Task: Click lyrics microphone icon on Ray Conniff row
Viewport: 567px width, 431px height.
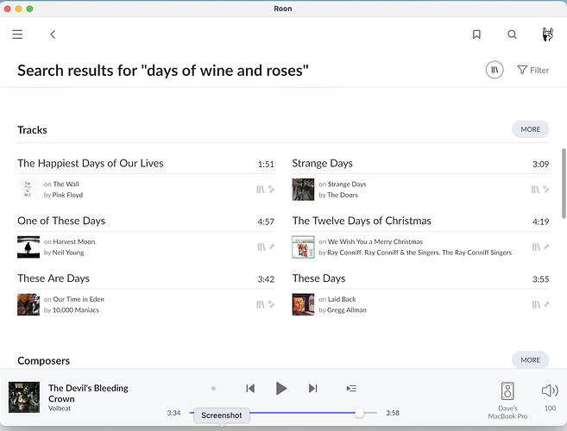Action: 546,247
